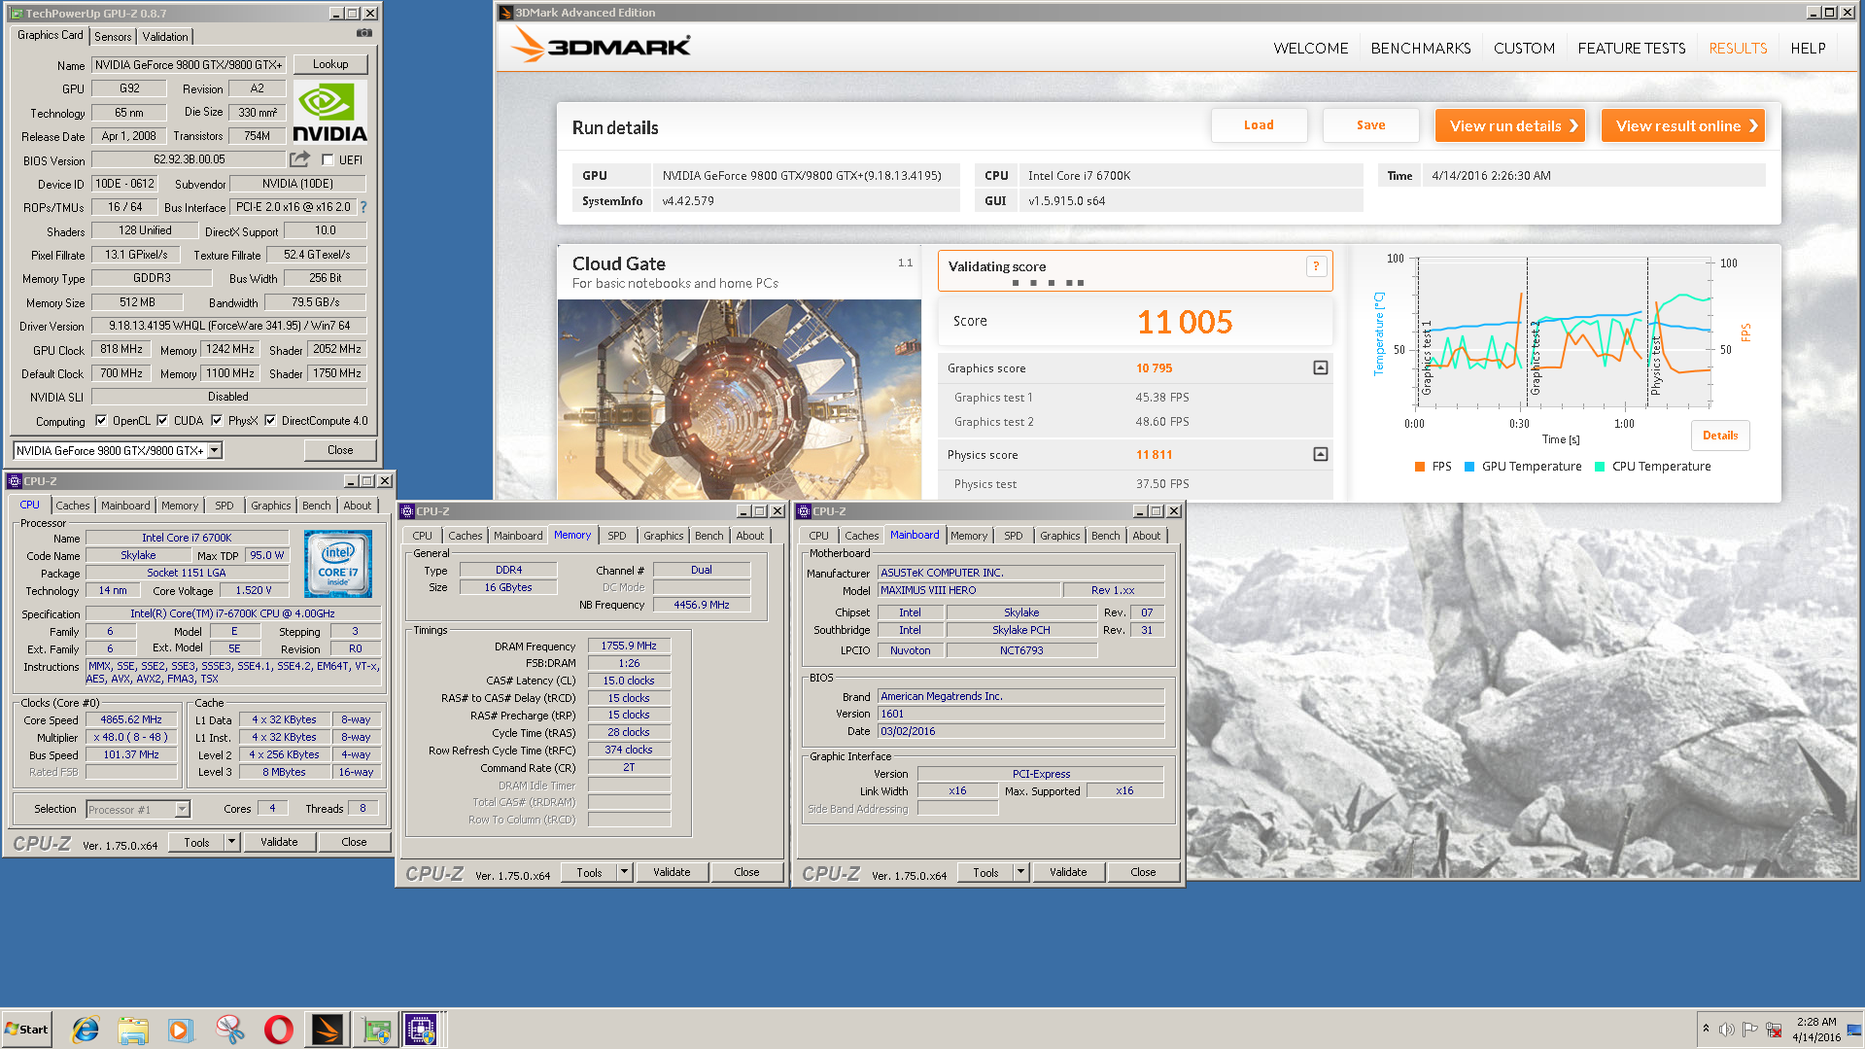Click the BIOS version share/export icon
The image size is (1865, 1049).
click(x=299, y=158)
